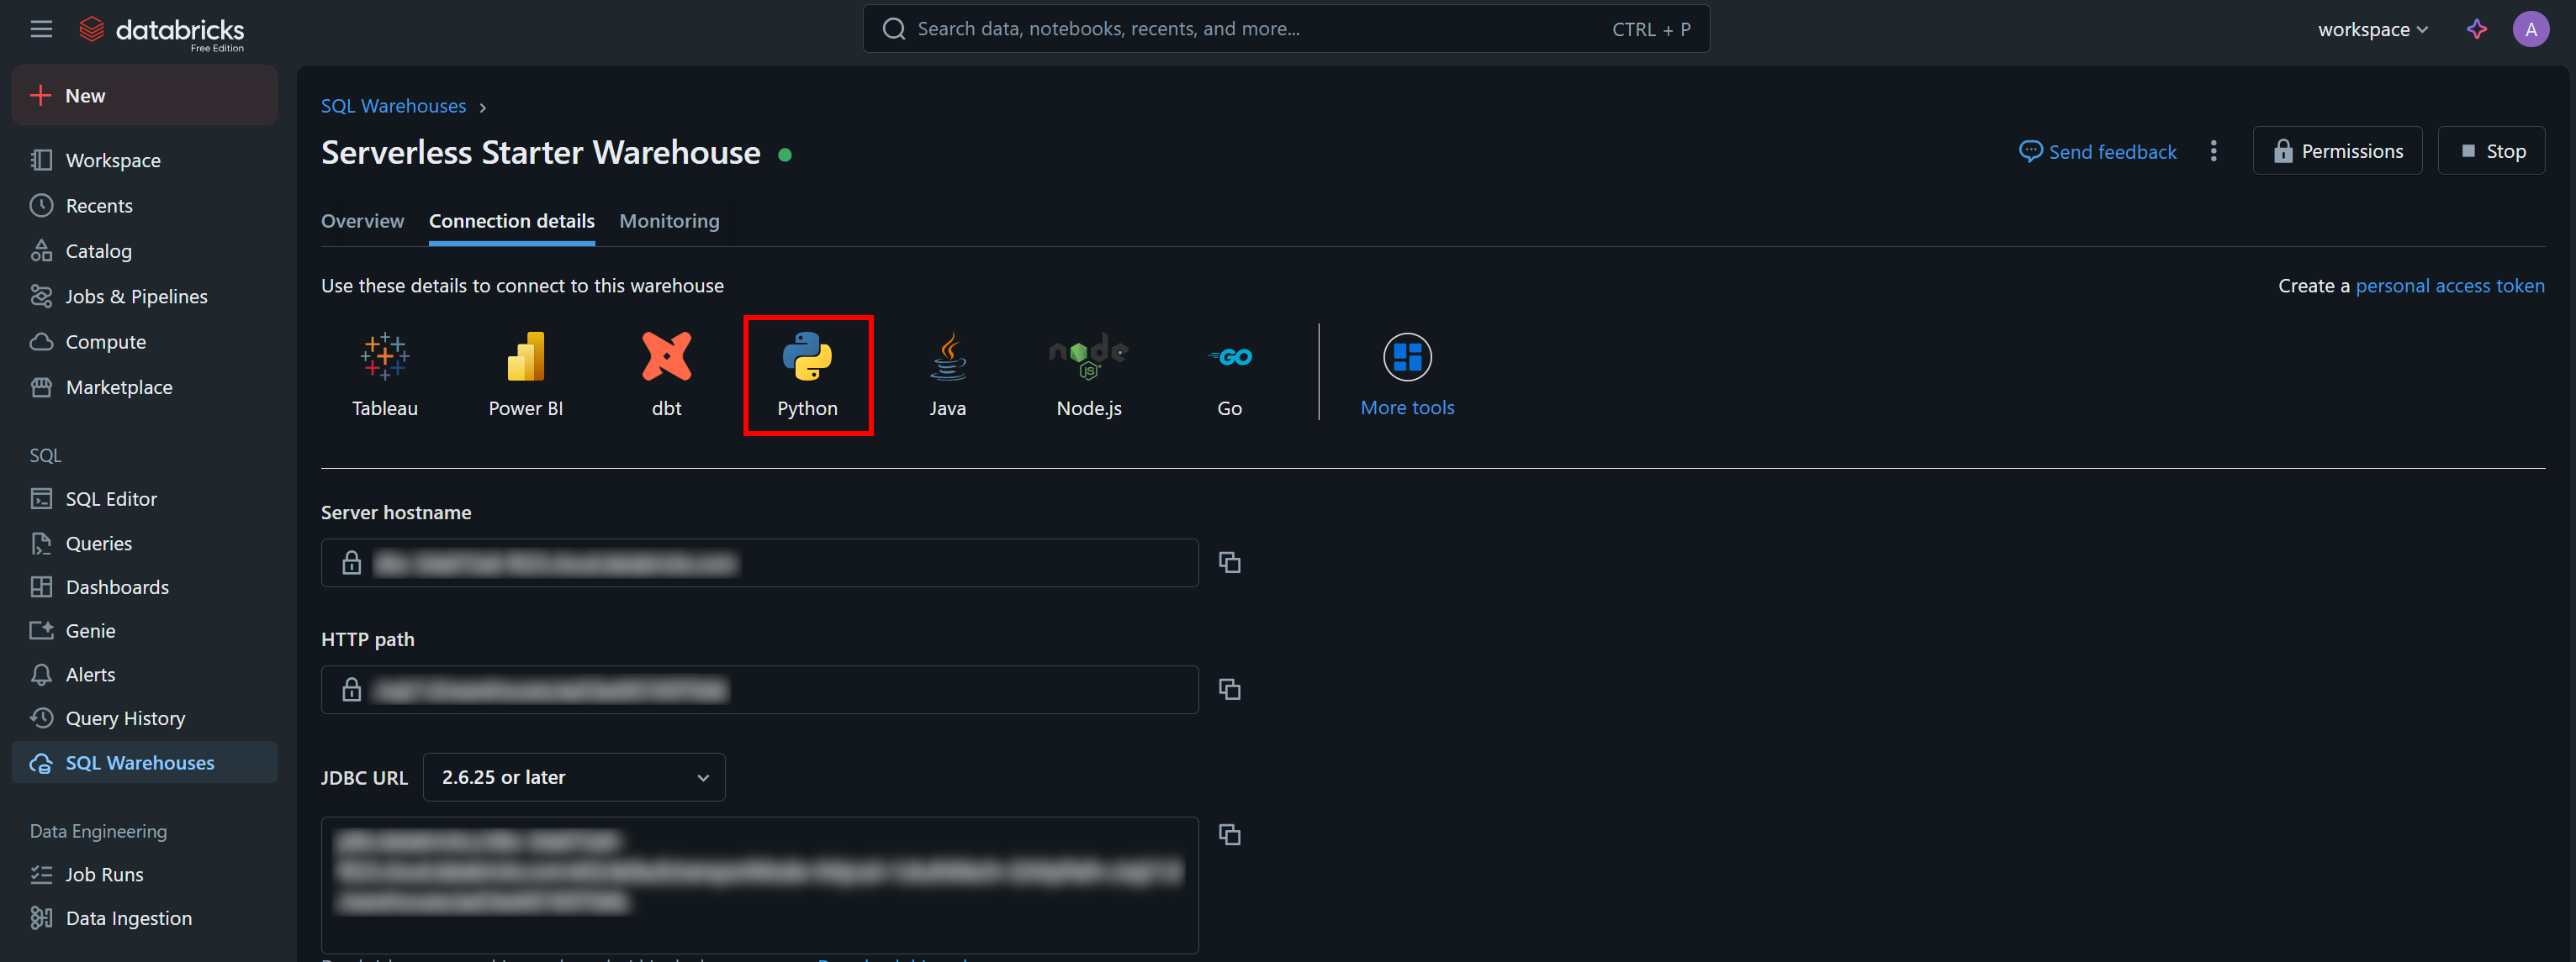Choose the dbt connector
The height and width of the screenshot is (962, 2576).
(666, 375)
